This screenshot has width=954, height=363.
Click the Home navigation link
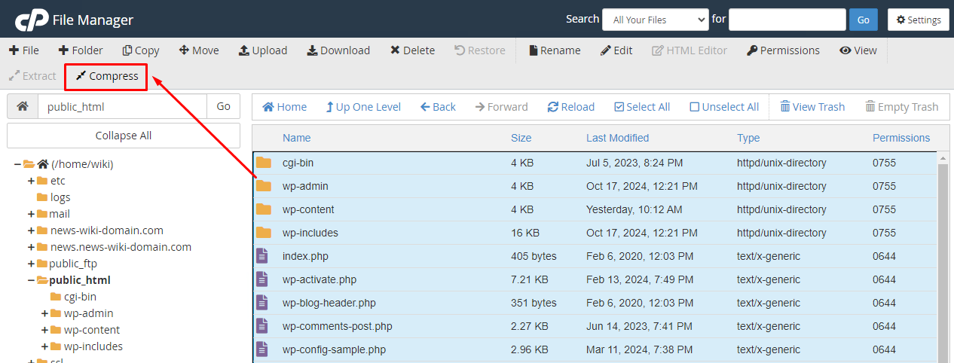tap(284, 107)
